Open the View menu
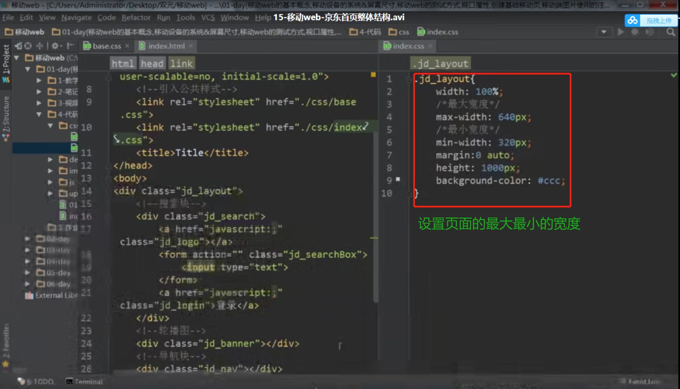Image resolution: width=680 pixels, height=389 pixels. pos(47,18)
